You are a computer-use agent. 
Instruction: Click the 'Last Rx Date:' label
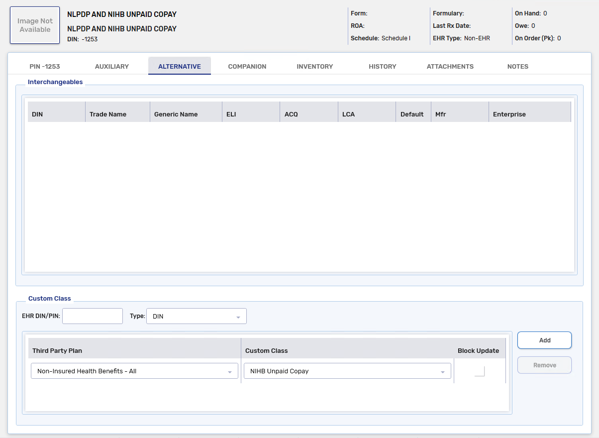pyautogui.click(x=452, y=25)
